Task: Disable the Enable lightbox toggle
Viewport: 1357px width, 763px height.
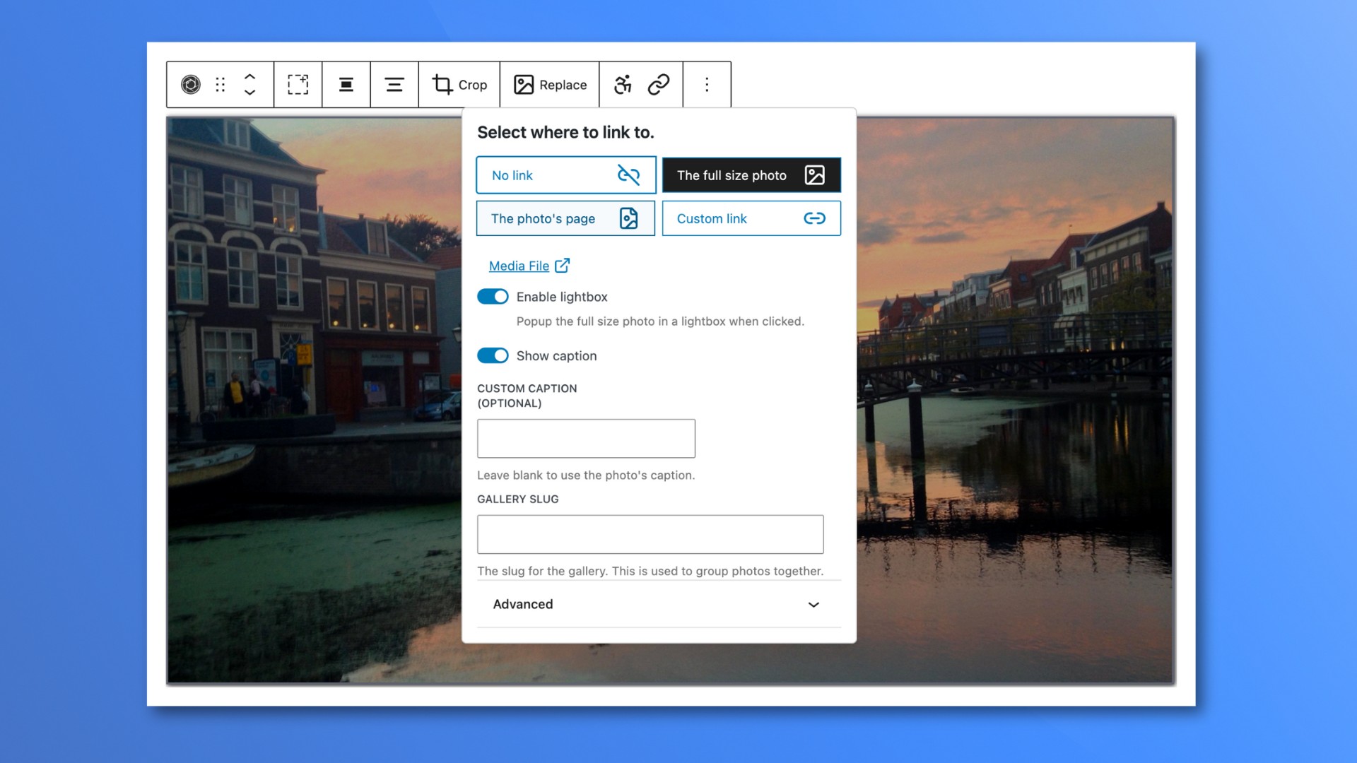Action: click(x=493, y=297)
